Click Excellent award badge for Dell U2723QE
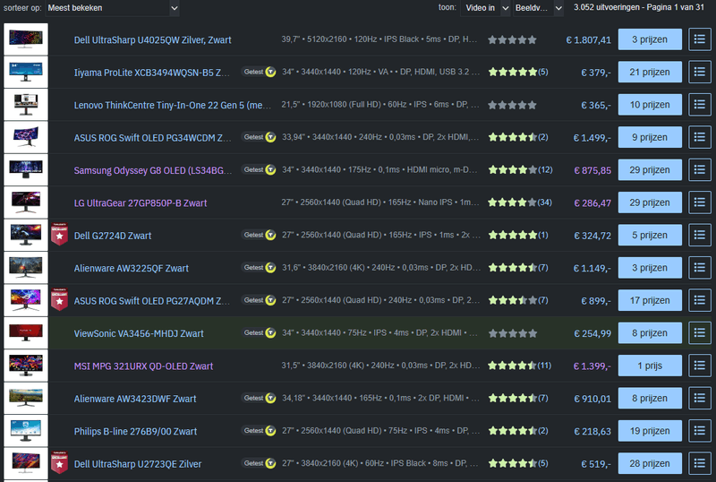The width and height of the screenshot is (716, 482). click(61, 464)
